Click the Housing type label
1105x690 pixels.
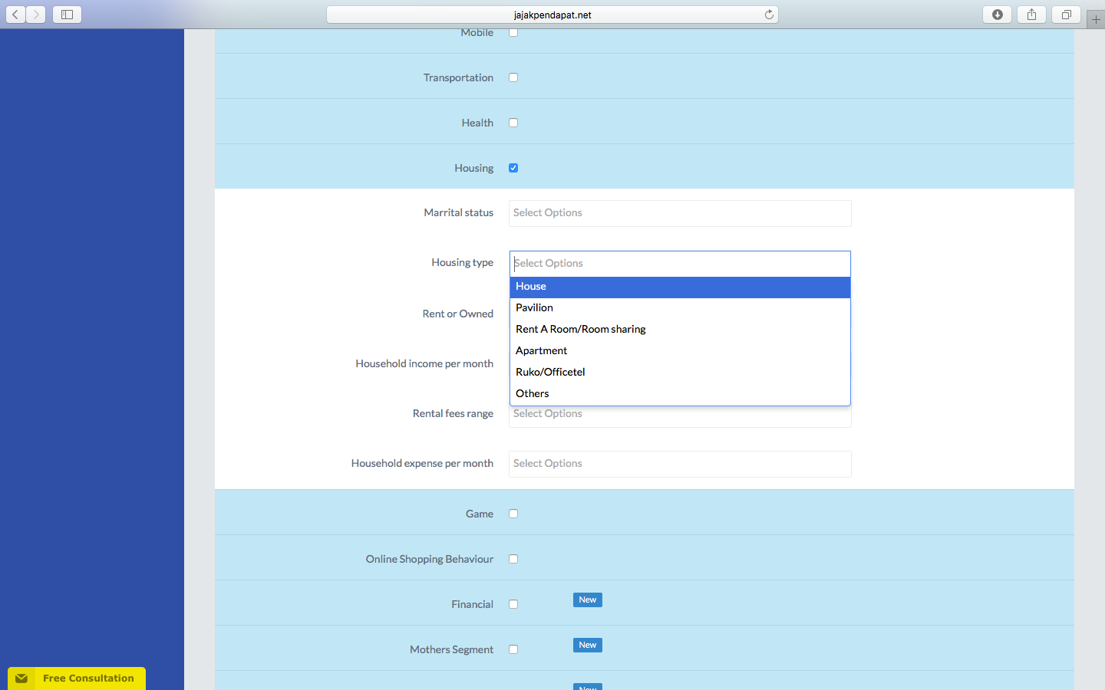coord(462,262)
